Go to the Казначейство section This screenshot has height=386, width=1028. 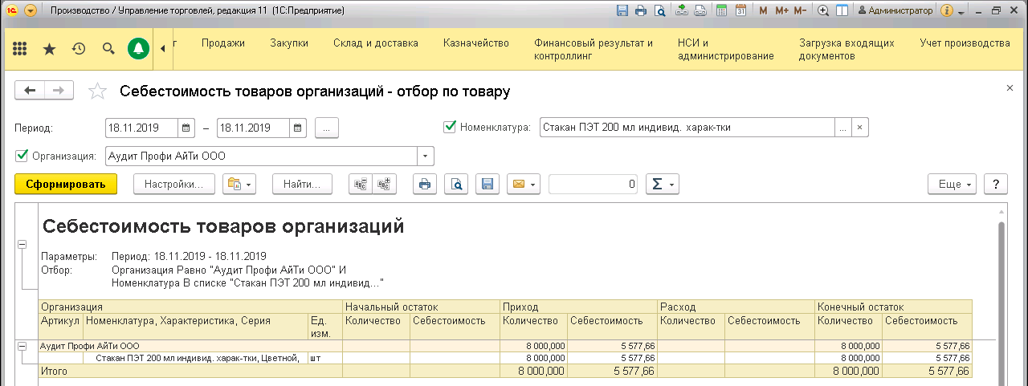476,43
